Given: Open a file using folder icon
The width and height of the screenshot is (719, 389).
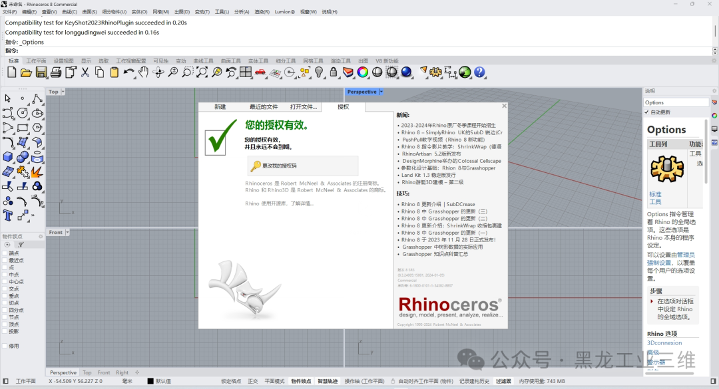Looking at the screenshot, I should pyautogui.click(x=26, y=72).
